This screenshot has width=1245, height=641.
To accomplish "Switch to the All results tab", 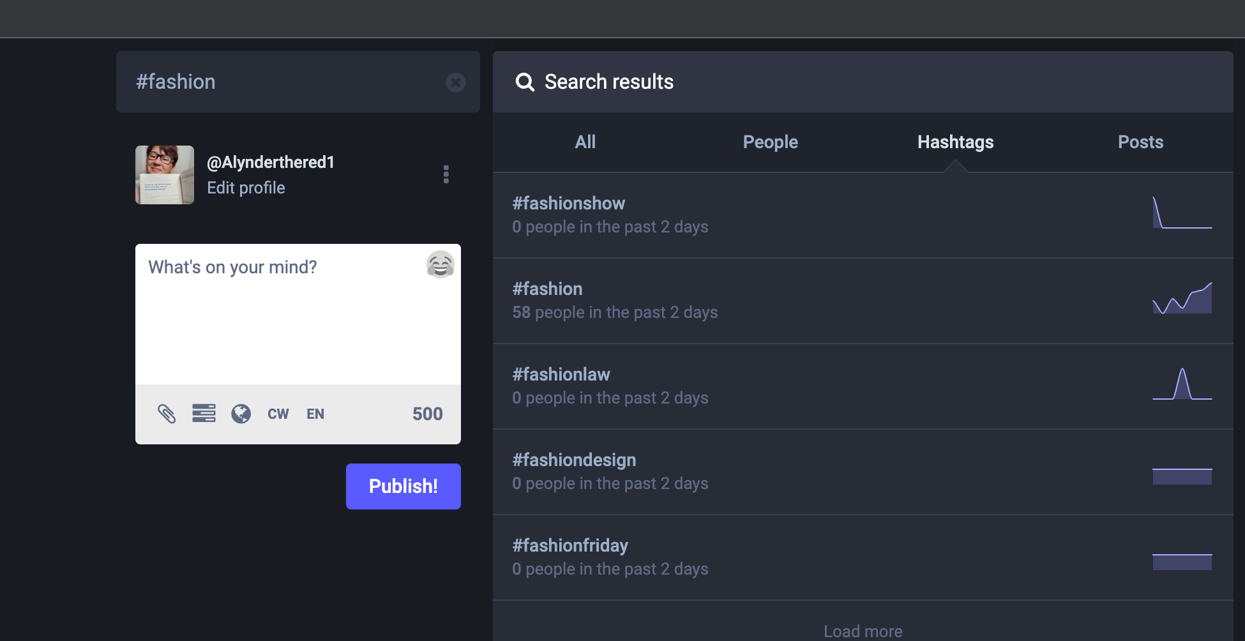I will pyautogui.click(x=585, y=142).
